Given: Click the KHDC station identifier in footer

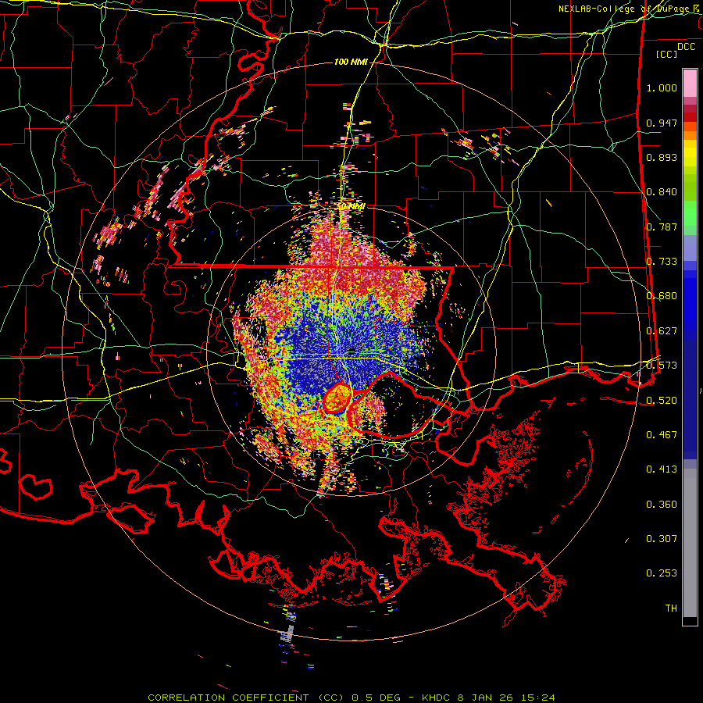Looking at the screenshot, I should (x=437, y=698).
